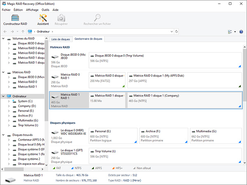Click the NTFS legend color marker
Image resolution: width=247 pixels, height=185 pixels.
(72, 168)
